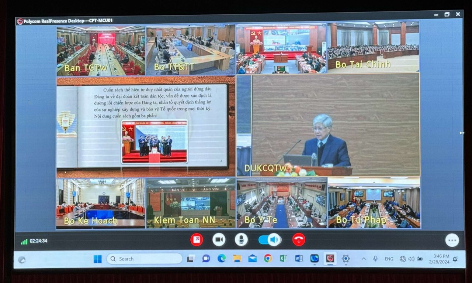
Task: Click the taskbar Search box
Action: click(145, 259)
